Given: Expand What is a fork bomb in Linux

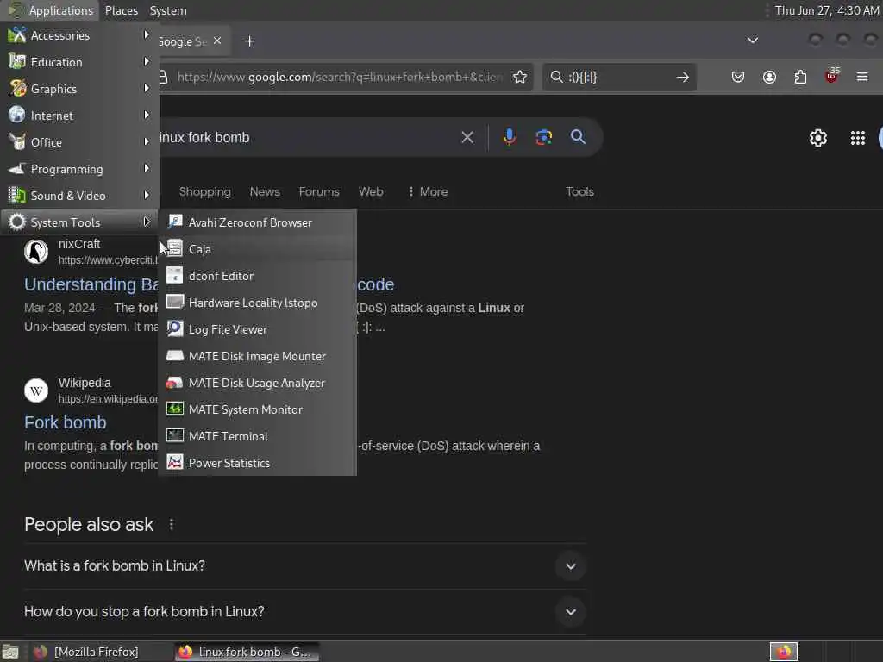Looking at the screenshot, I should click(304, 566).
